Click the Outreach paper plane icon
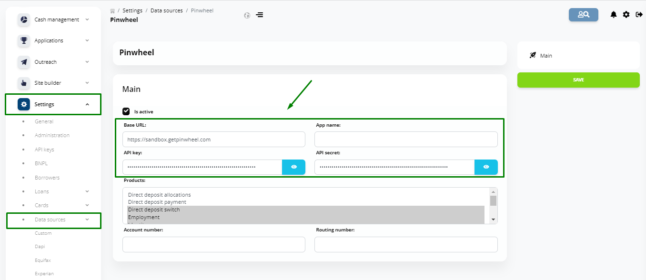This screenshot has height=280, width=646. [24, 62]
